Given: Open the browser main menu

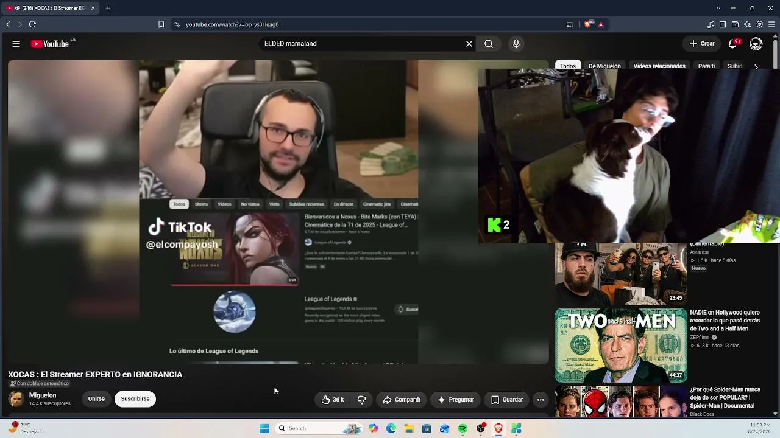Looking at the screenshot, I should [x=772, y=24].
